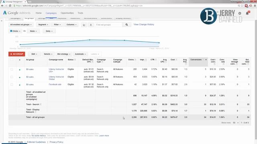The image size is (257, 144).
Task: Go to the Opportunities tab
Action: point(67,13)
